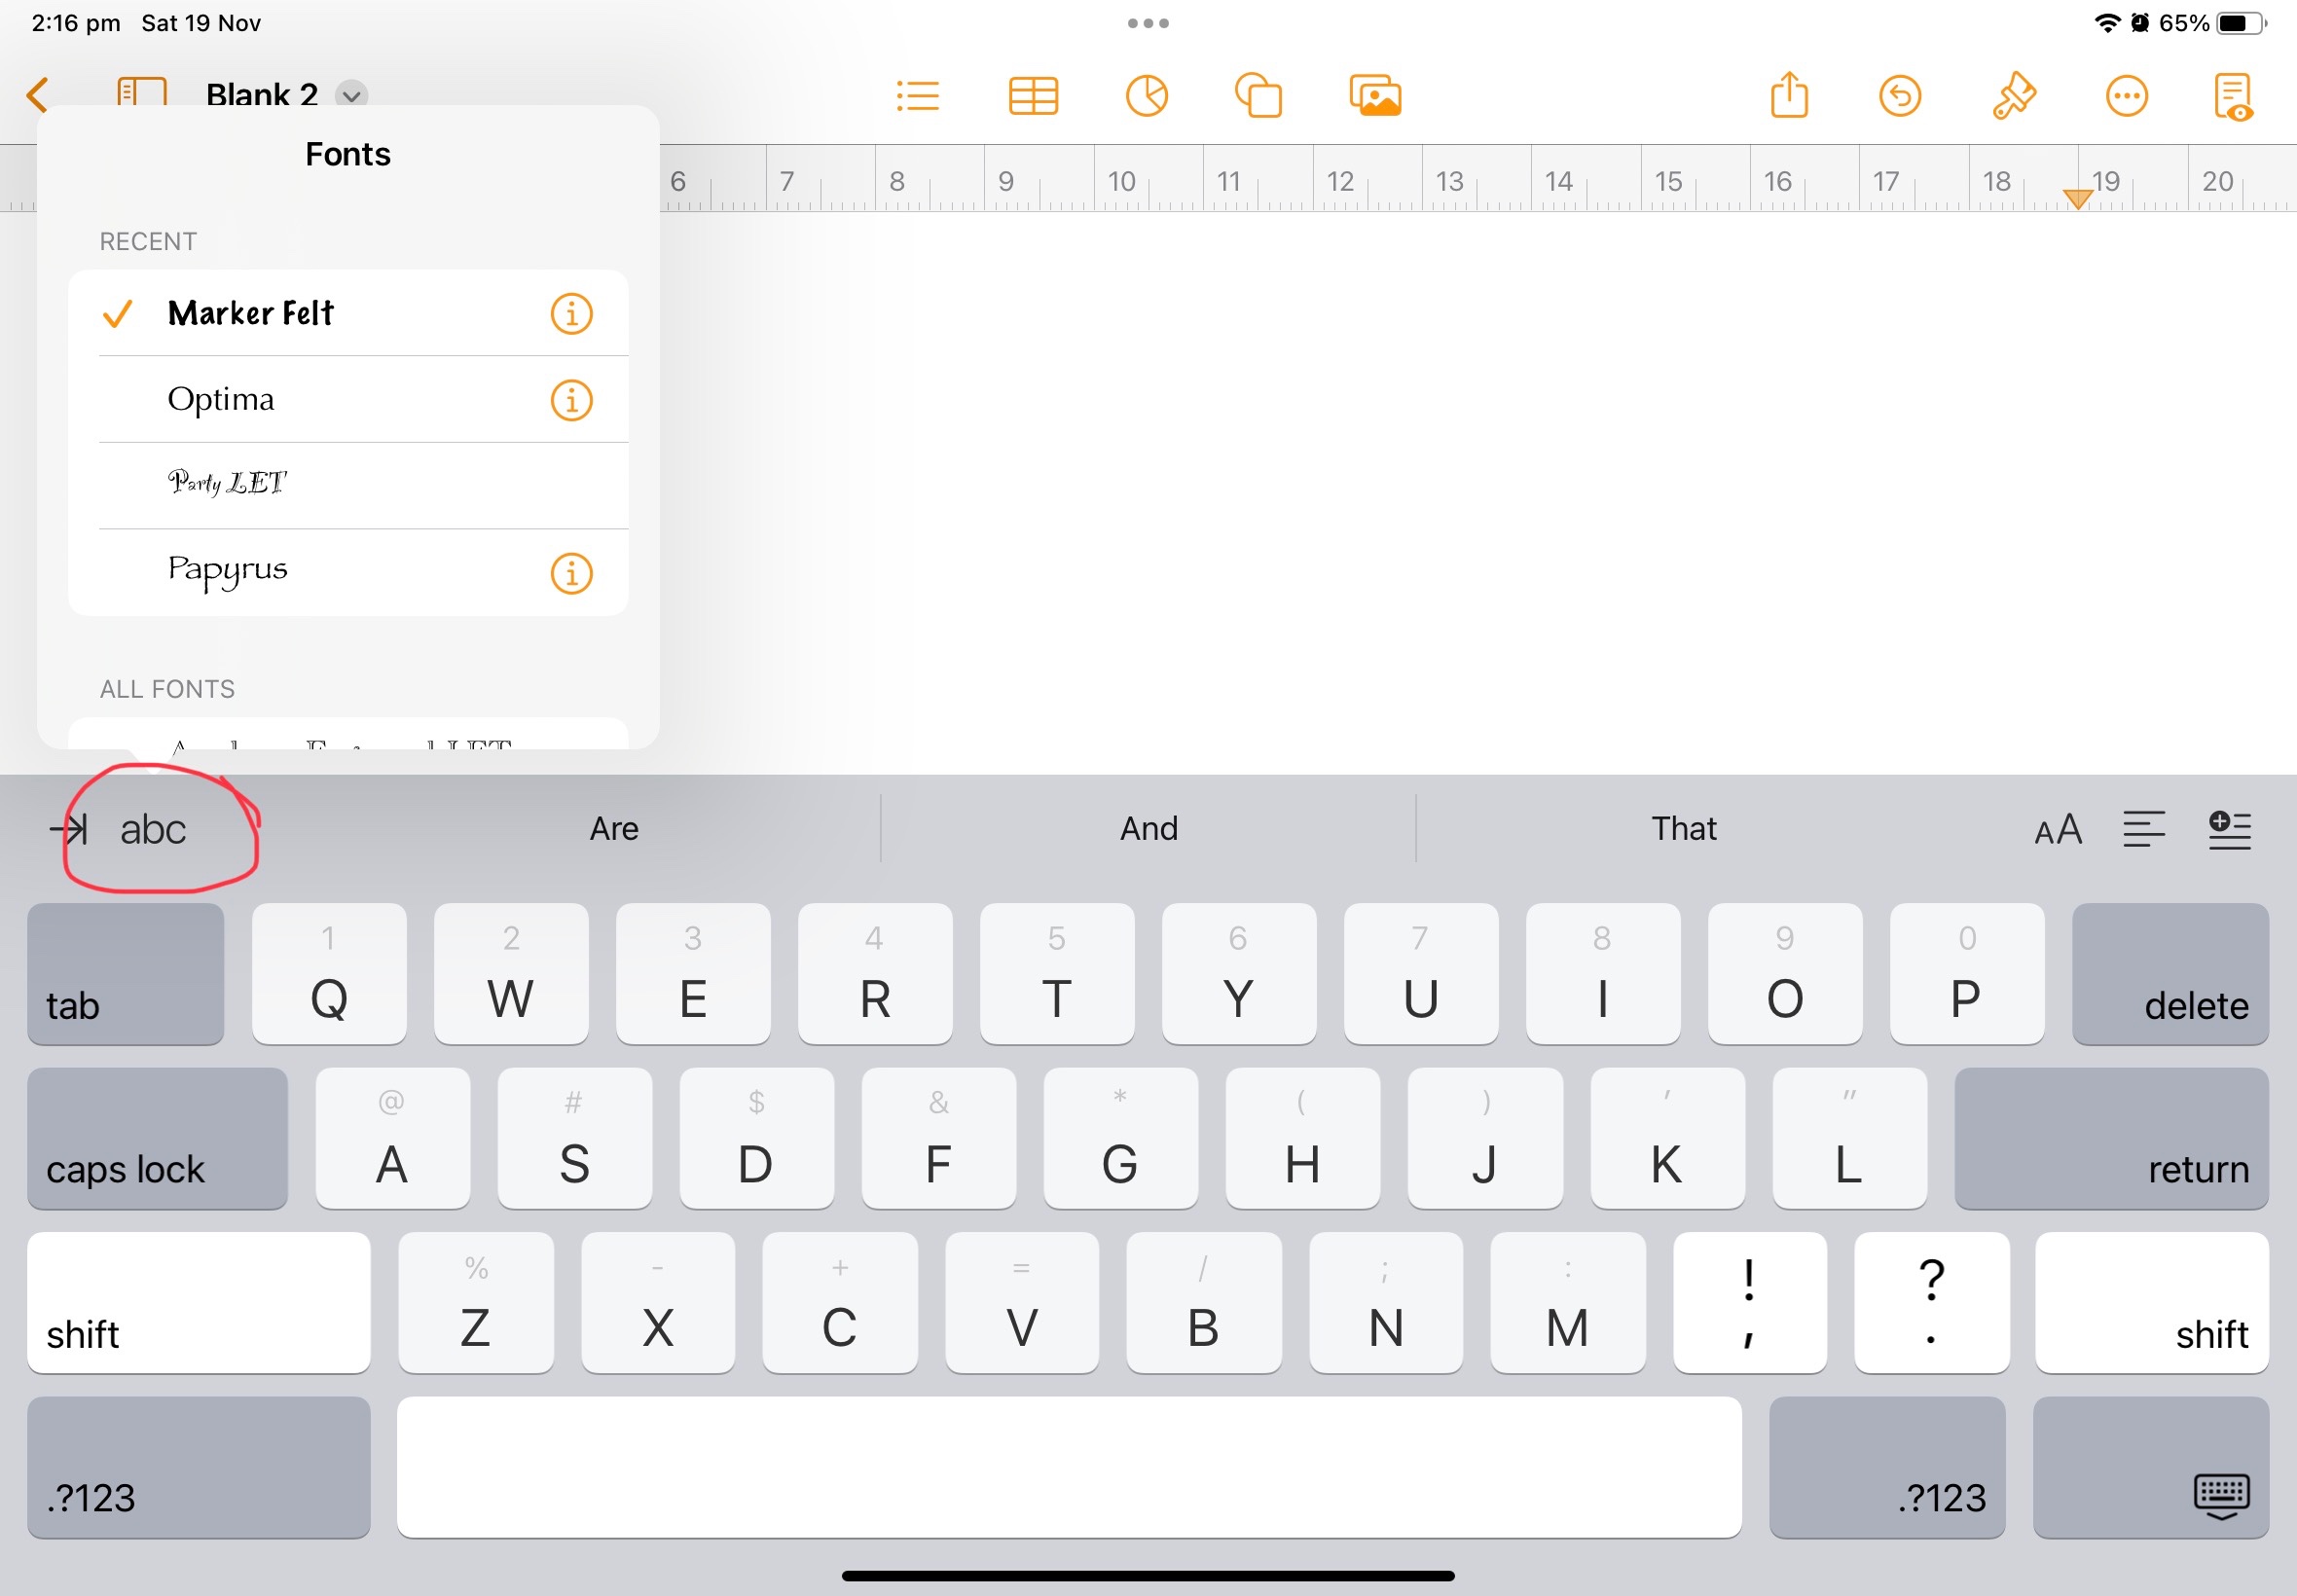The height and width of the screenshot is (1596, 2297).
Task: Tap the 'And' word suggestion
Action: 1148,828
